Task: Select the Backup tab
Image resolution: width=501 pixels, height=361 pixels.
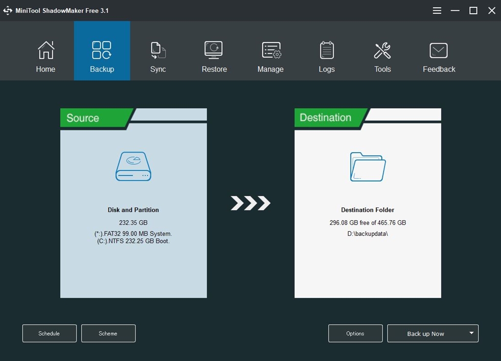Action: 102,51
